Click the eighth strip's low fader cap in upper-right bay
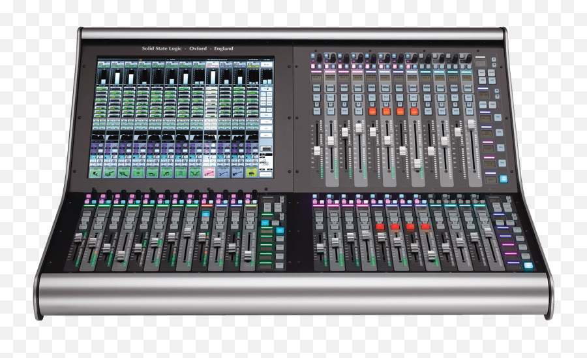Screen dimensions: 587x358 click(417, 163)
